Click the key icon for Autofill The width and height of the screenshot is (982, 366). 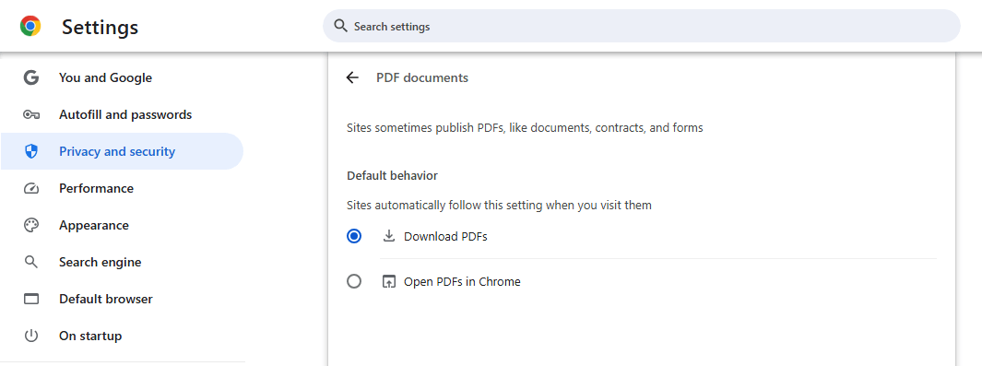31,114
